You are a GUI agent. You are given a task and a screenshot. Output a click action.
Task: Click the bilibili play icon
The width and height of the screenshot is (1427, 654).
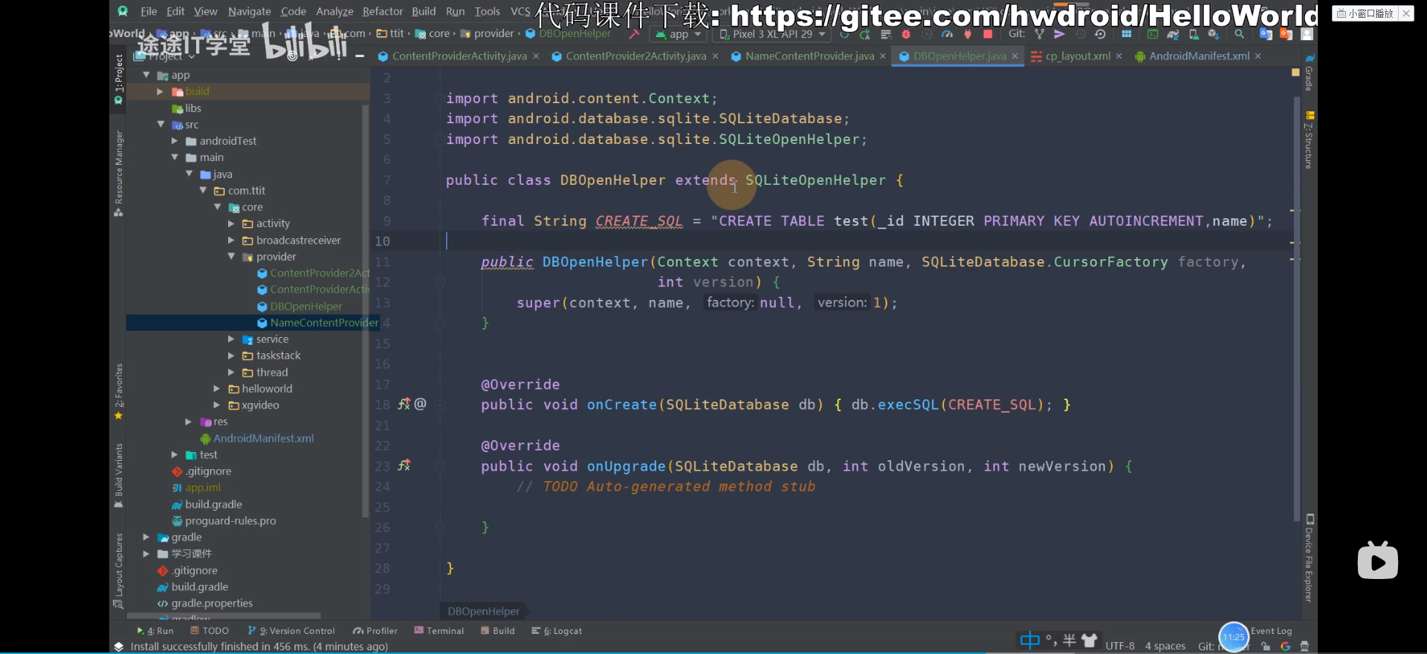[1378, 561]
